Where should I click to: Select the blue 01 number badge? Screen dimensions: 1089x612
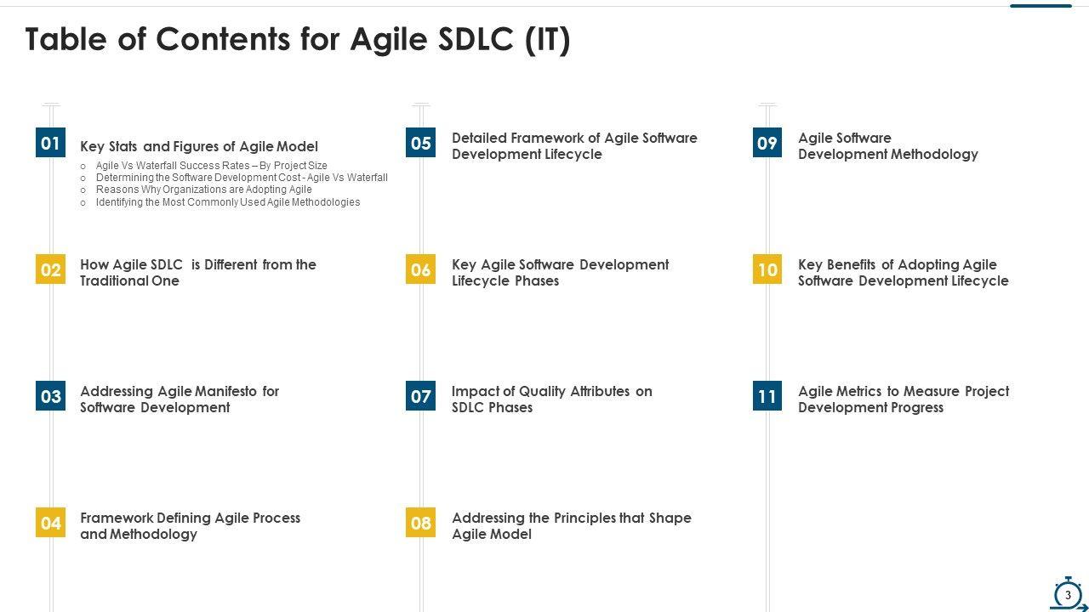click(51, 143)
